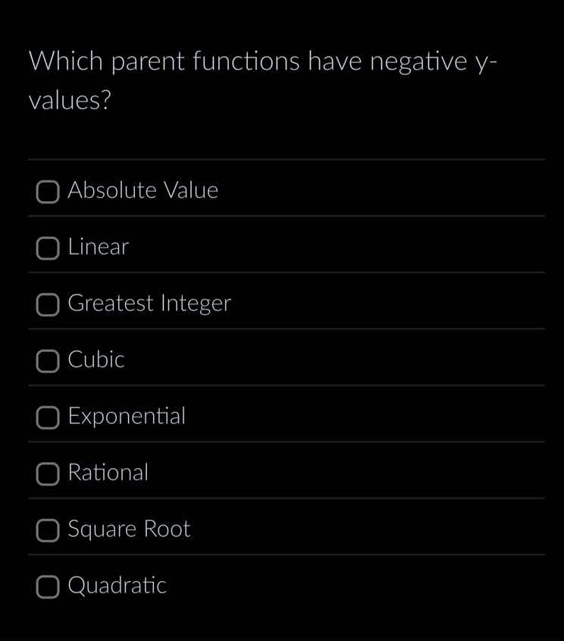Screen dimensions: 564x641
Task: Select the Greatest Integer answer label
Action: pos(149,303)
